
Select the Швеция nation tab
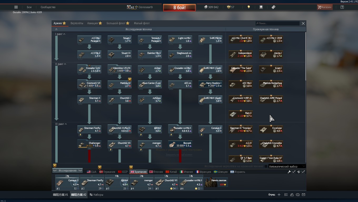[x=221, y=172]
